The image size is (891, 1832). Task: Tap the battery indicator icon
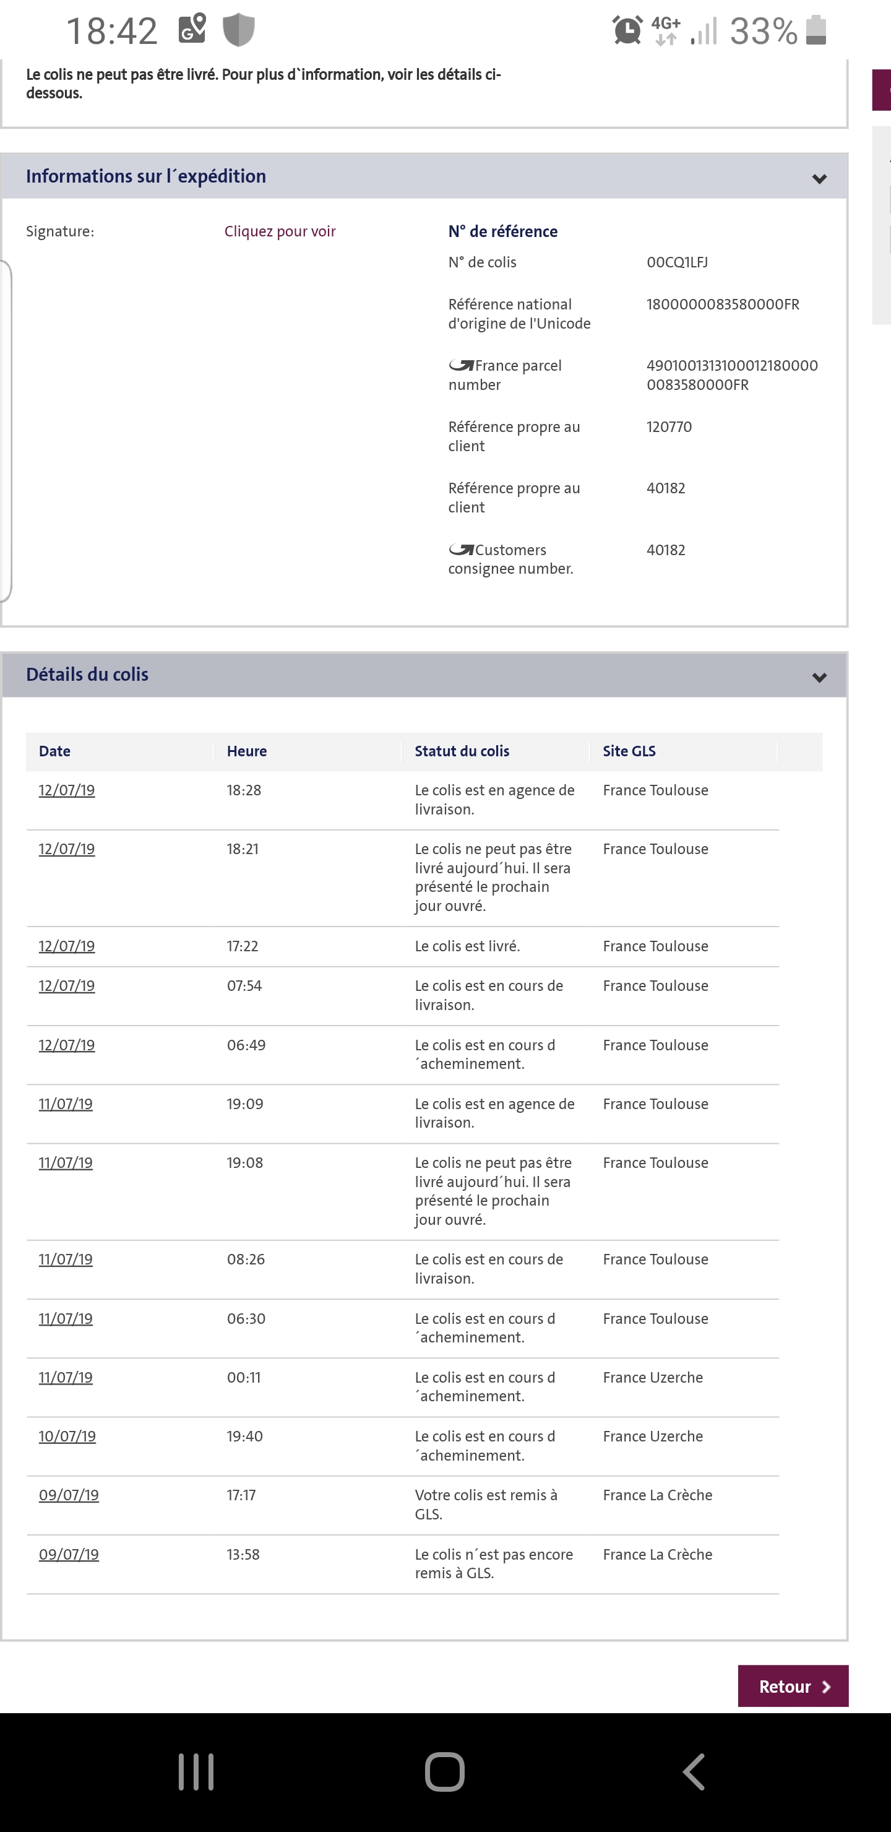pyautogui.click(x=816, y=30)
